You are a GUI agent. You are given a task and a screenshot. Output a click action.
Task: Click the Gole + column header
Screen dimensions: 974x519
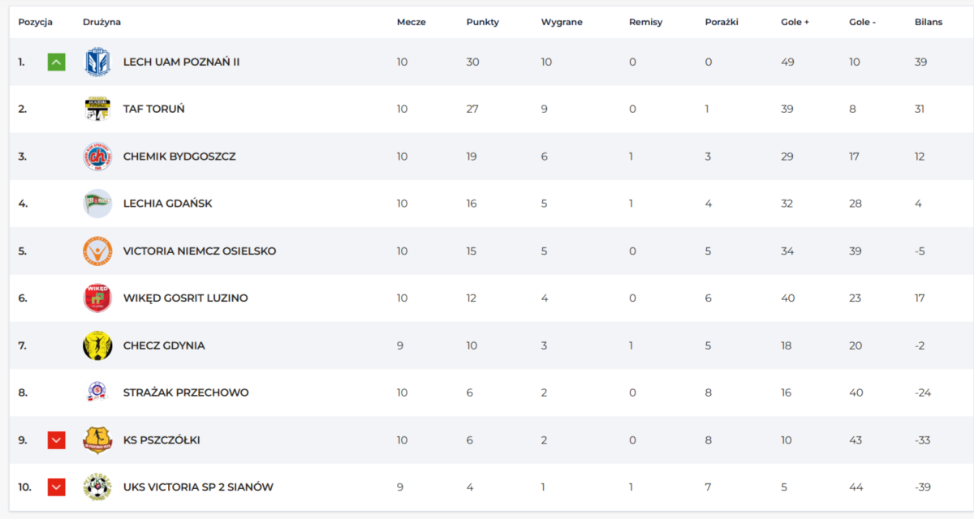[x=795, y=22]
